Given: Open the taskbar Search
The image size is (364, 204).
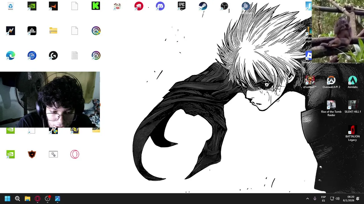Looking at the screenshot, I should click(17, 199).
